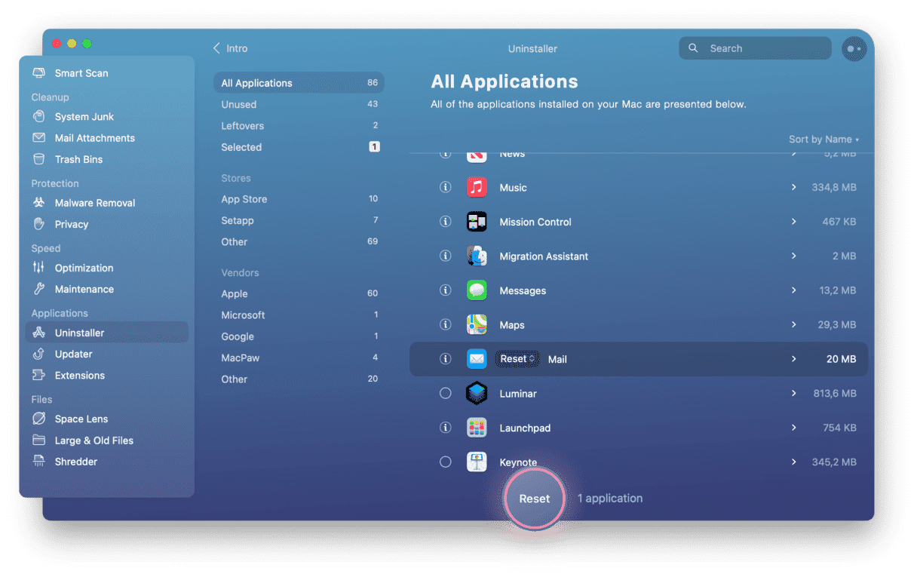Screen dimensions: 917x577
Task: Select the All Applications category
Action: (x=299, y=83)
